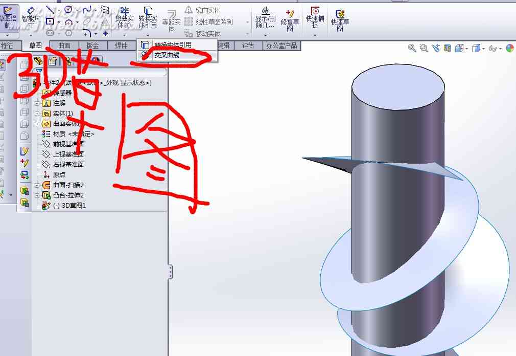Select 右视基准面 in the tree
This screenshot has width=516, height=356.
point(63,165)
